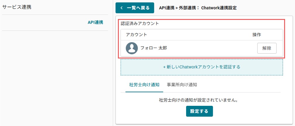Click the 操作 column header
Viewport: 295px width, 126px height.
[257, 34]
